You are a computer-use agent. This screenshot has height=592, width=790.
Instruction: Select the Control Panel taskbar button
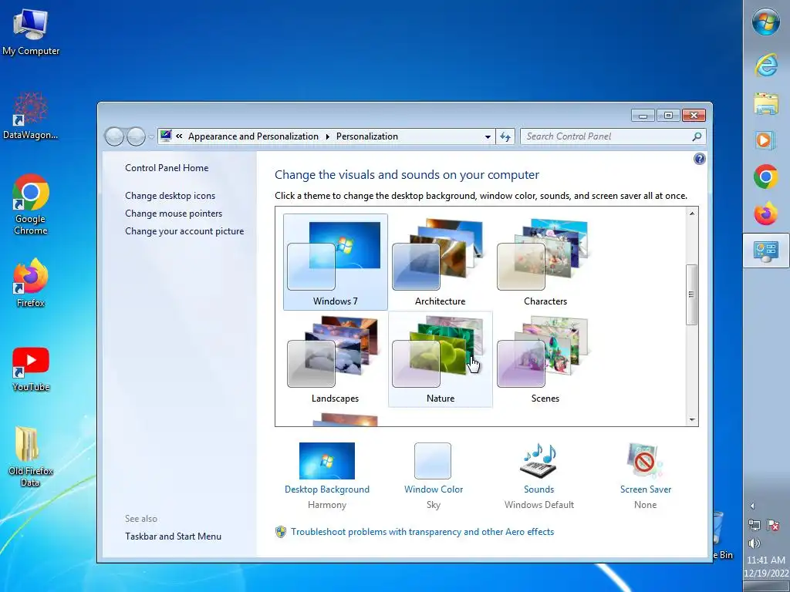(766, 251)
